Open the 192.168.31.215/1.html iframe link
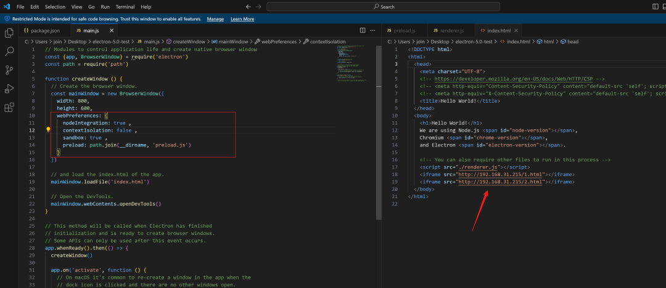This screenshot has width=666, height=288. click(x=499, y=174)
